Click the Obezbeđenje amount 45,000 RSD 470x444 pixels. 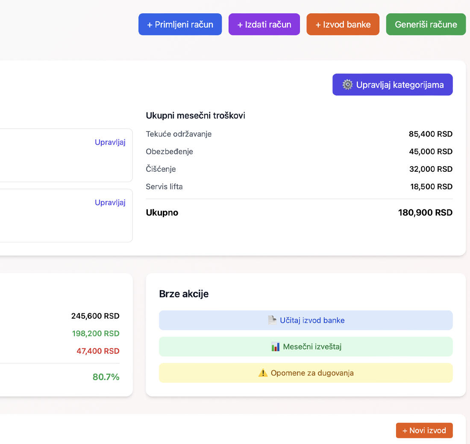coord(430,152)
